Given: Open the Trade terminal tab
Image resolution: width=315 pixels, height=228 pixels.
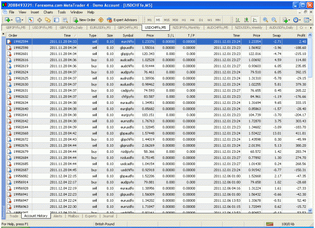Looking at the screenshot, I should [x=14, y=216].
